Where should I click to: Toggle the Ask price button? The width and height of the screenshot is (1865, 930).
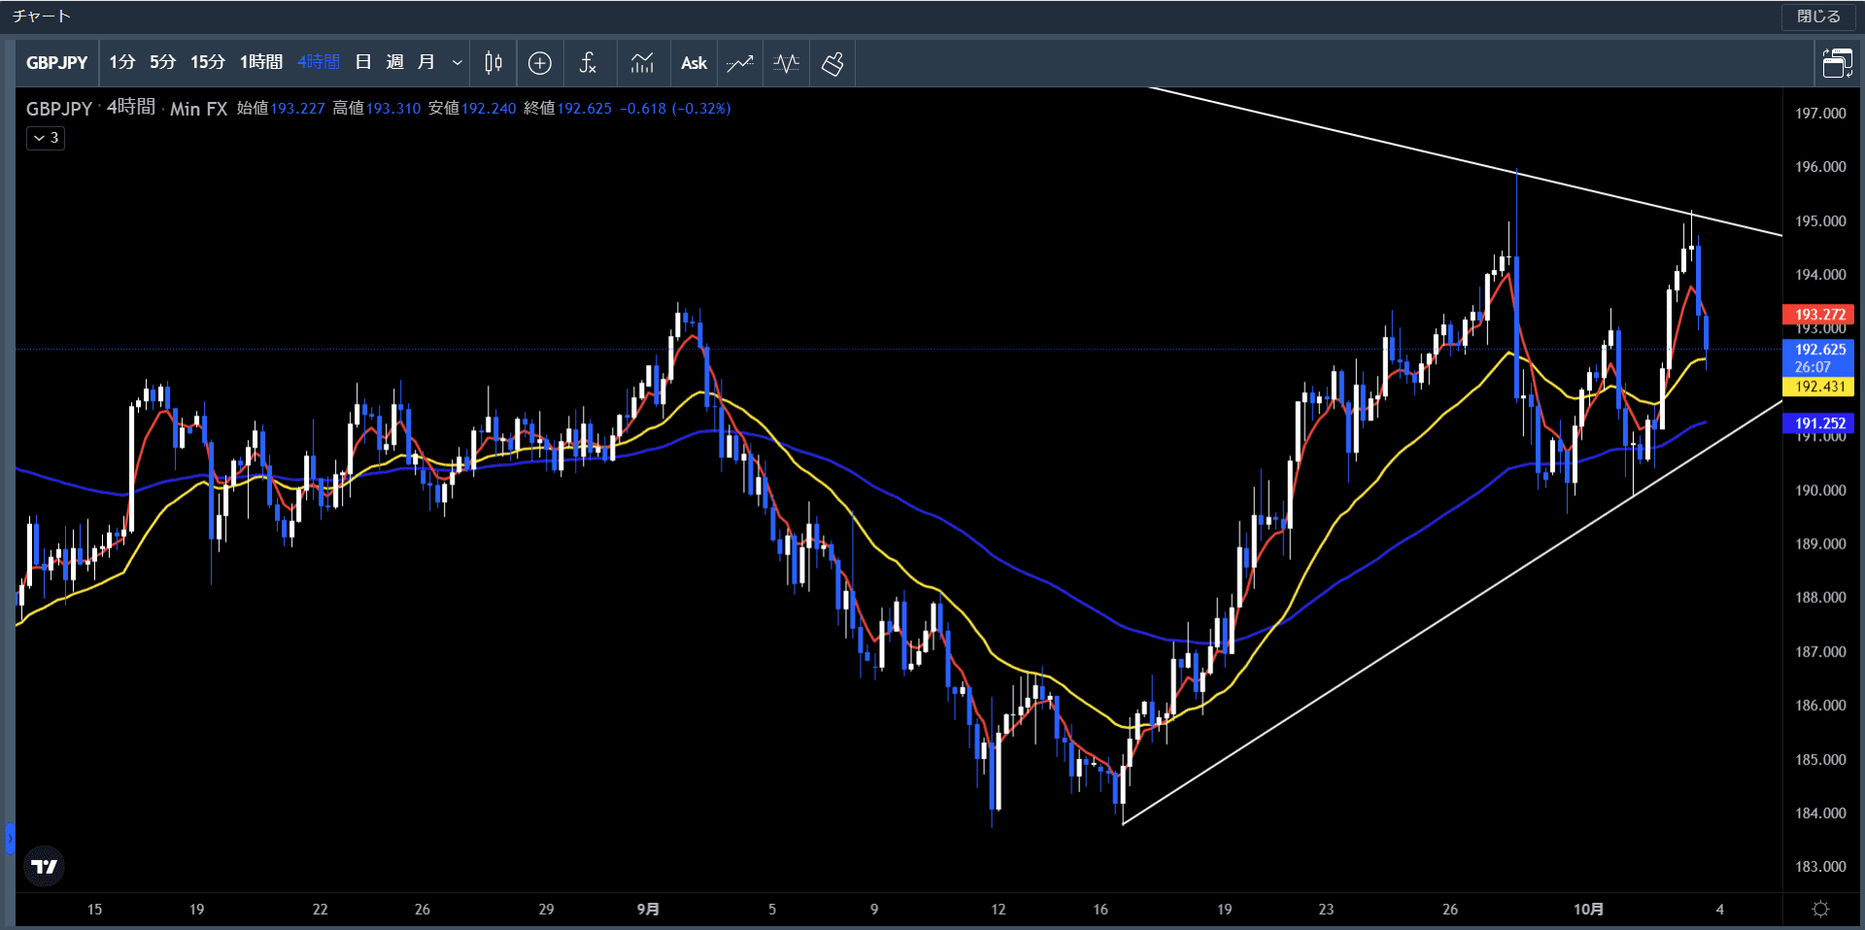pyautogui.click(x=694, y=63)
